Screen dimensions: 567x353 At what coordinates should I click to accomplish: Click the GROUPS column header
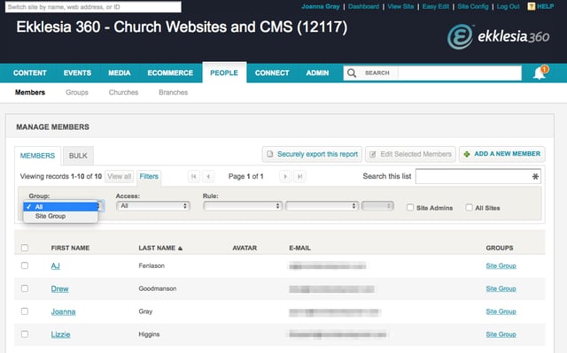500,248
